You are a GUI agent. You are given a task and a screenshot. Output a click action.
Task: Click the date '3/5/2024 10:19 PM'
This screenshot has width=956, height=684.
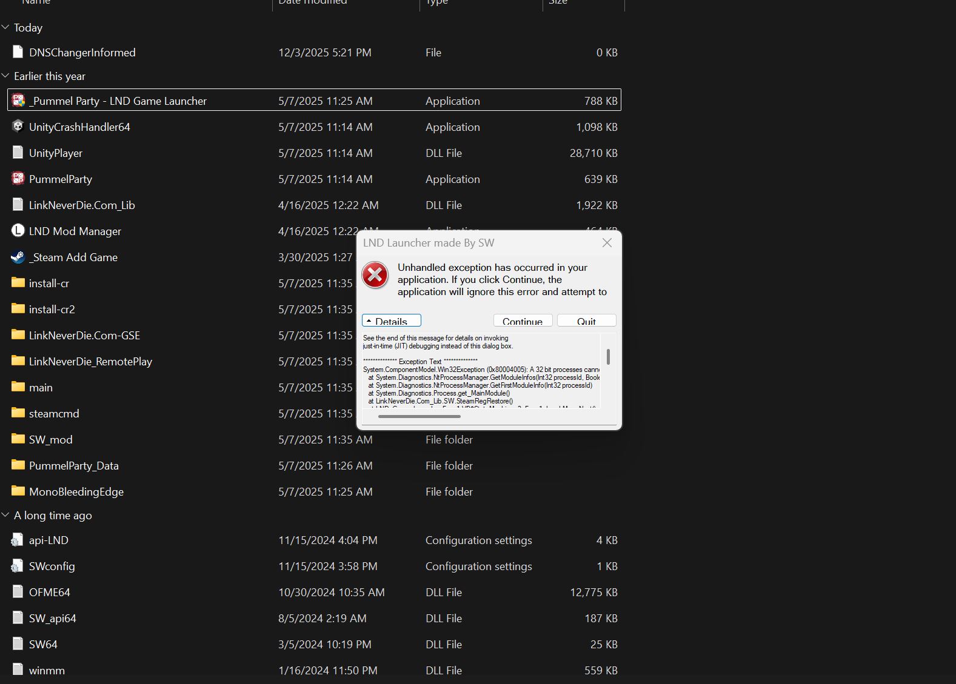pyautogui.click(x=325, y=644)
